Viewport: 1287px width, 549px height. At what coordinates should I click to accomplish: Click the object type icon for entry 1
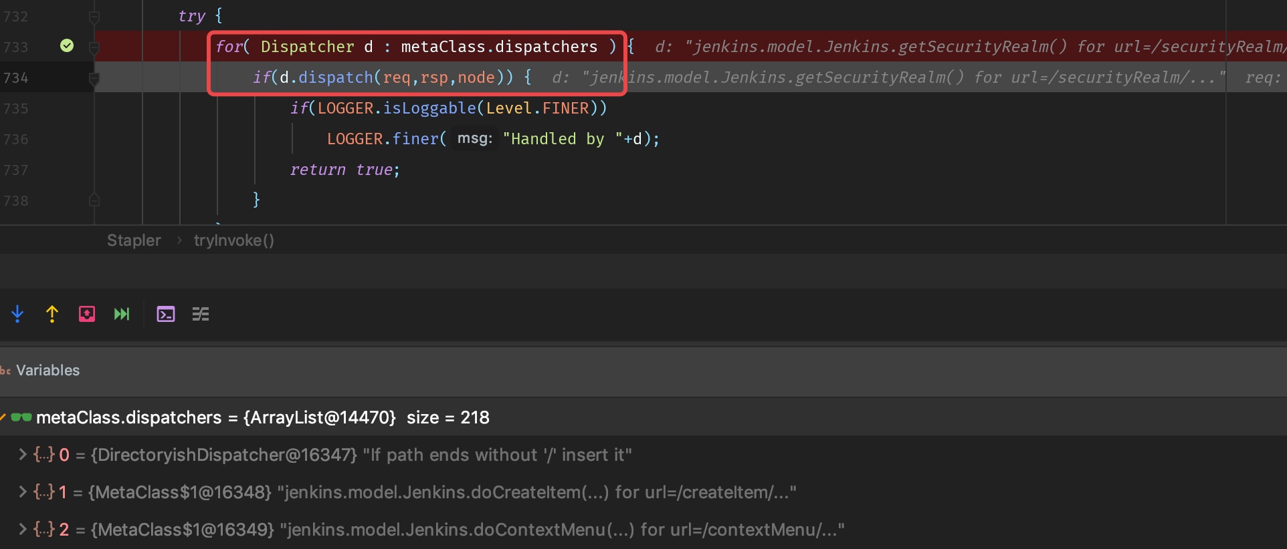44,492
